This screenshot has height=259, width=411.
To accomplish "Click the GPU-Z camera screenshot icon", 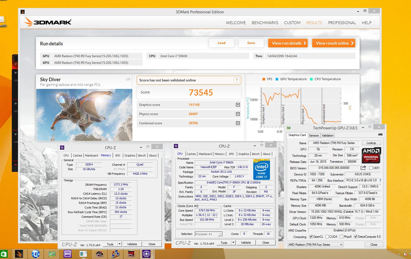I will pyautogui.click(x=380, y=134).
